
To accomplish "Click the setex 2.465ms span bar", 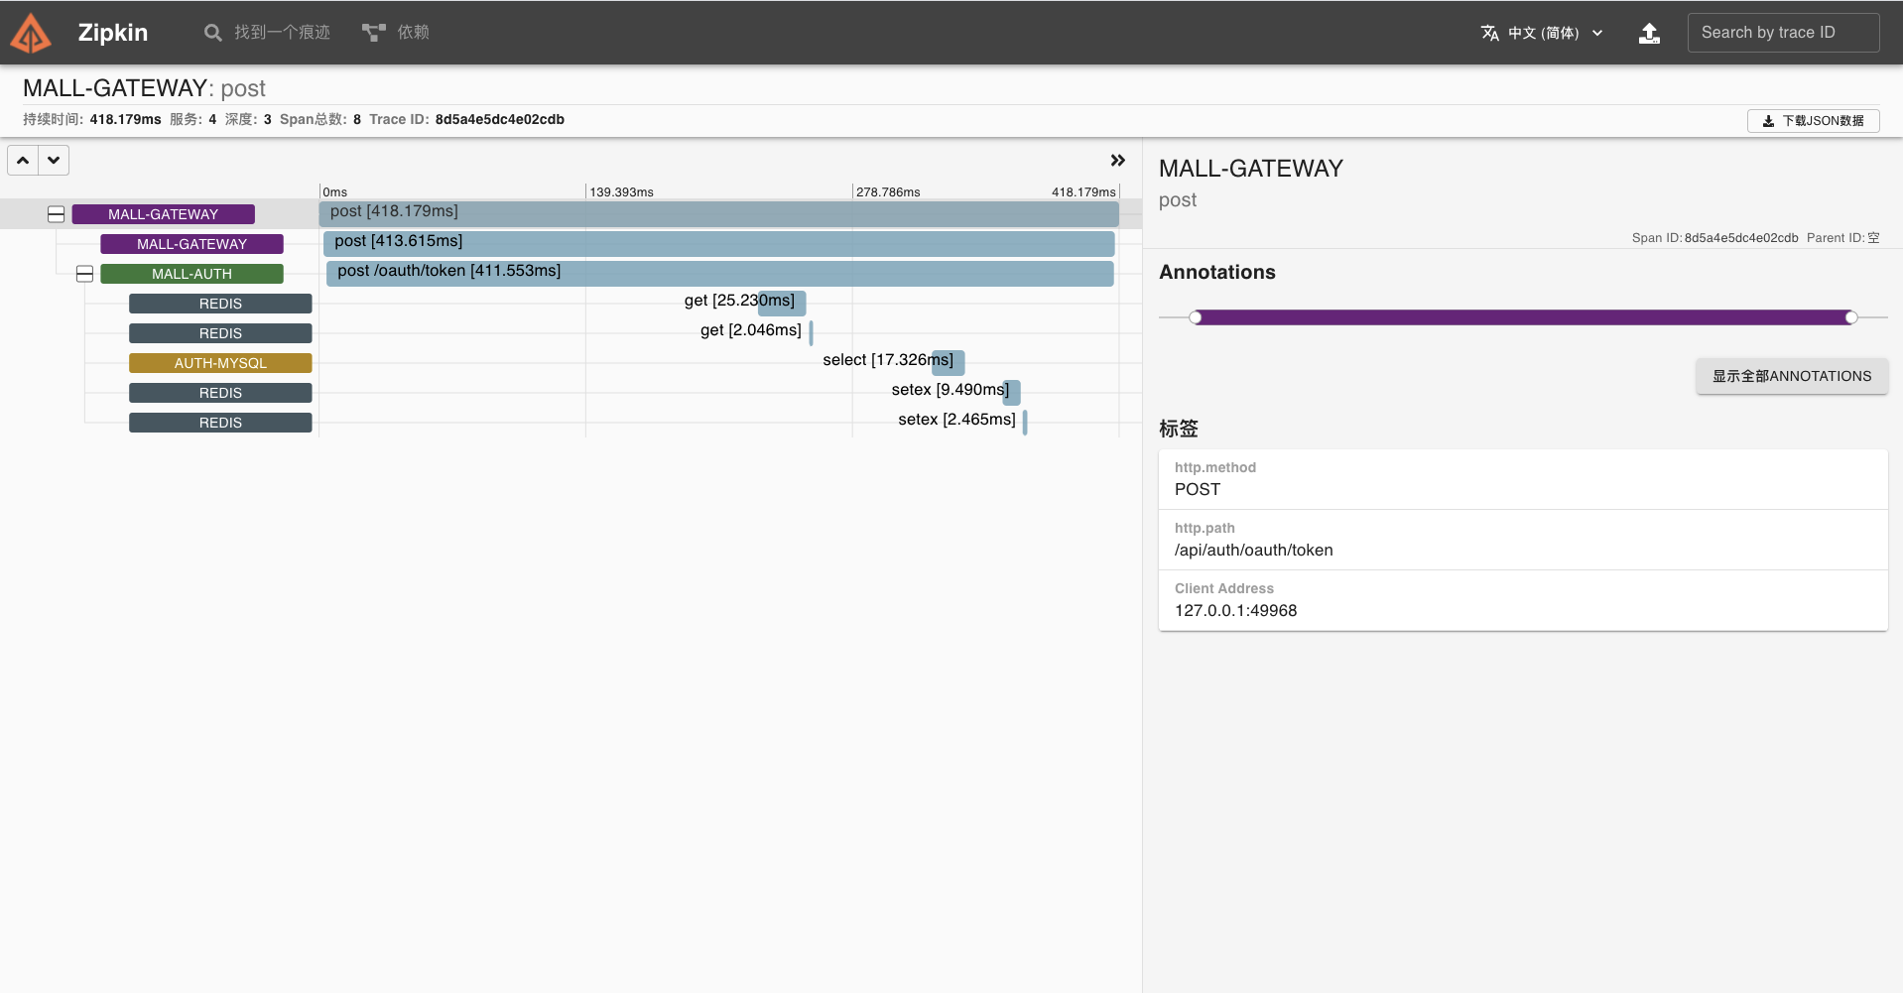I will 1025,422.
